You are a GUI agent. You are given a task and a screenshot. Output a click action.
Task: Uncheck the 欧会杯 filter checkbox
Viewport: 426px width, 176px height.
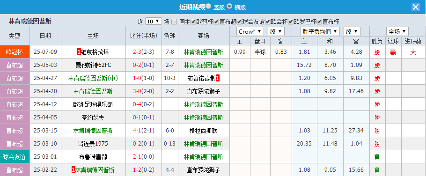tap(268, 22)
